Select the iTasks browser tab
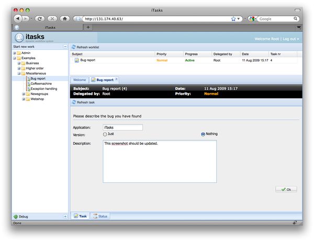Screen dimensions: 314x241 point(48,27)
